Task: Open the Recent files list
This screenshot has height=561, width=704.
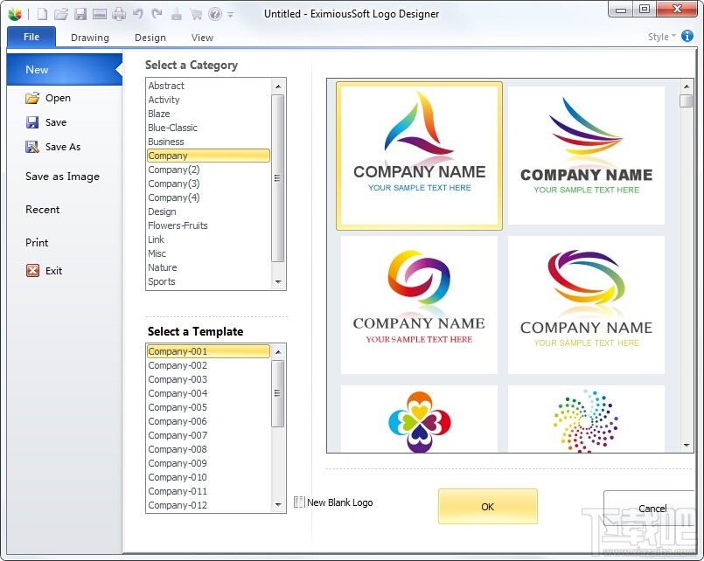Action: pos(42,210)
